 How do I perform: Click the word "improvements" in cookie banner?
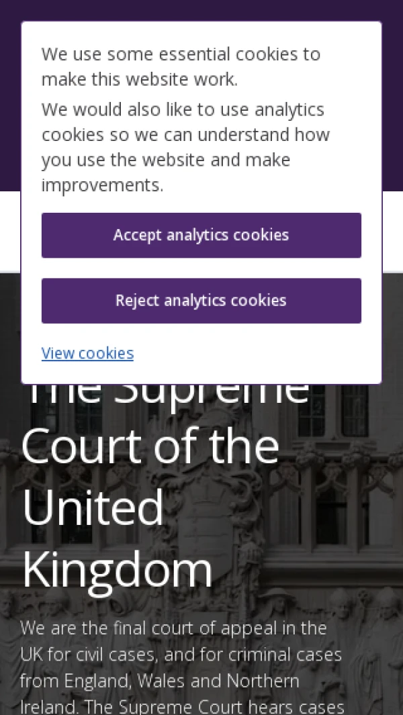click(x=102, y=185)
